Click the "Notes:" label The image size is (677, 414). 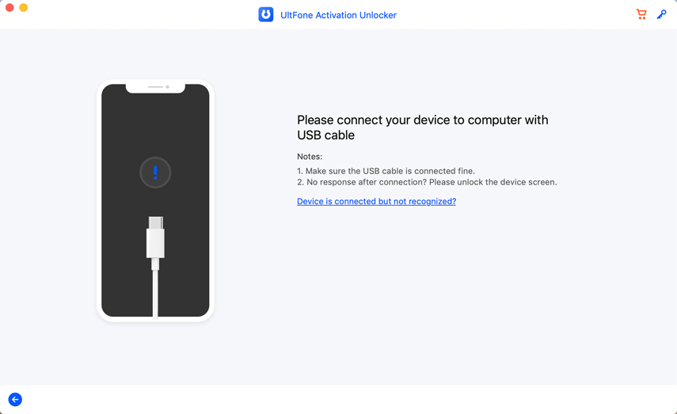(x=310, y=157)
